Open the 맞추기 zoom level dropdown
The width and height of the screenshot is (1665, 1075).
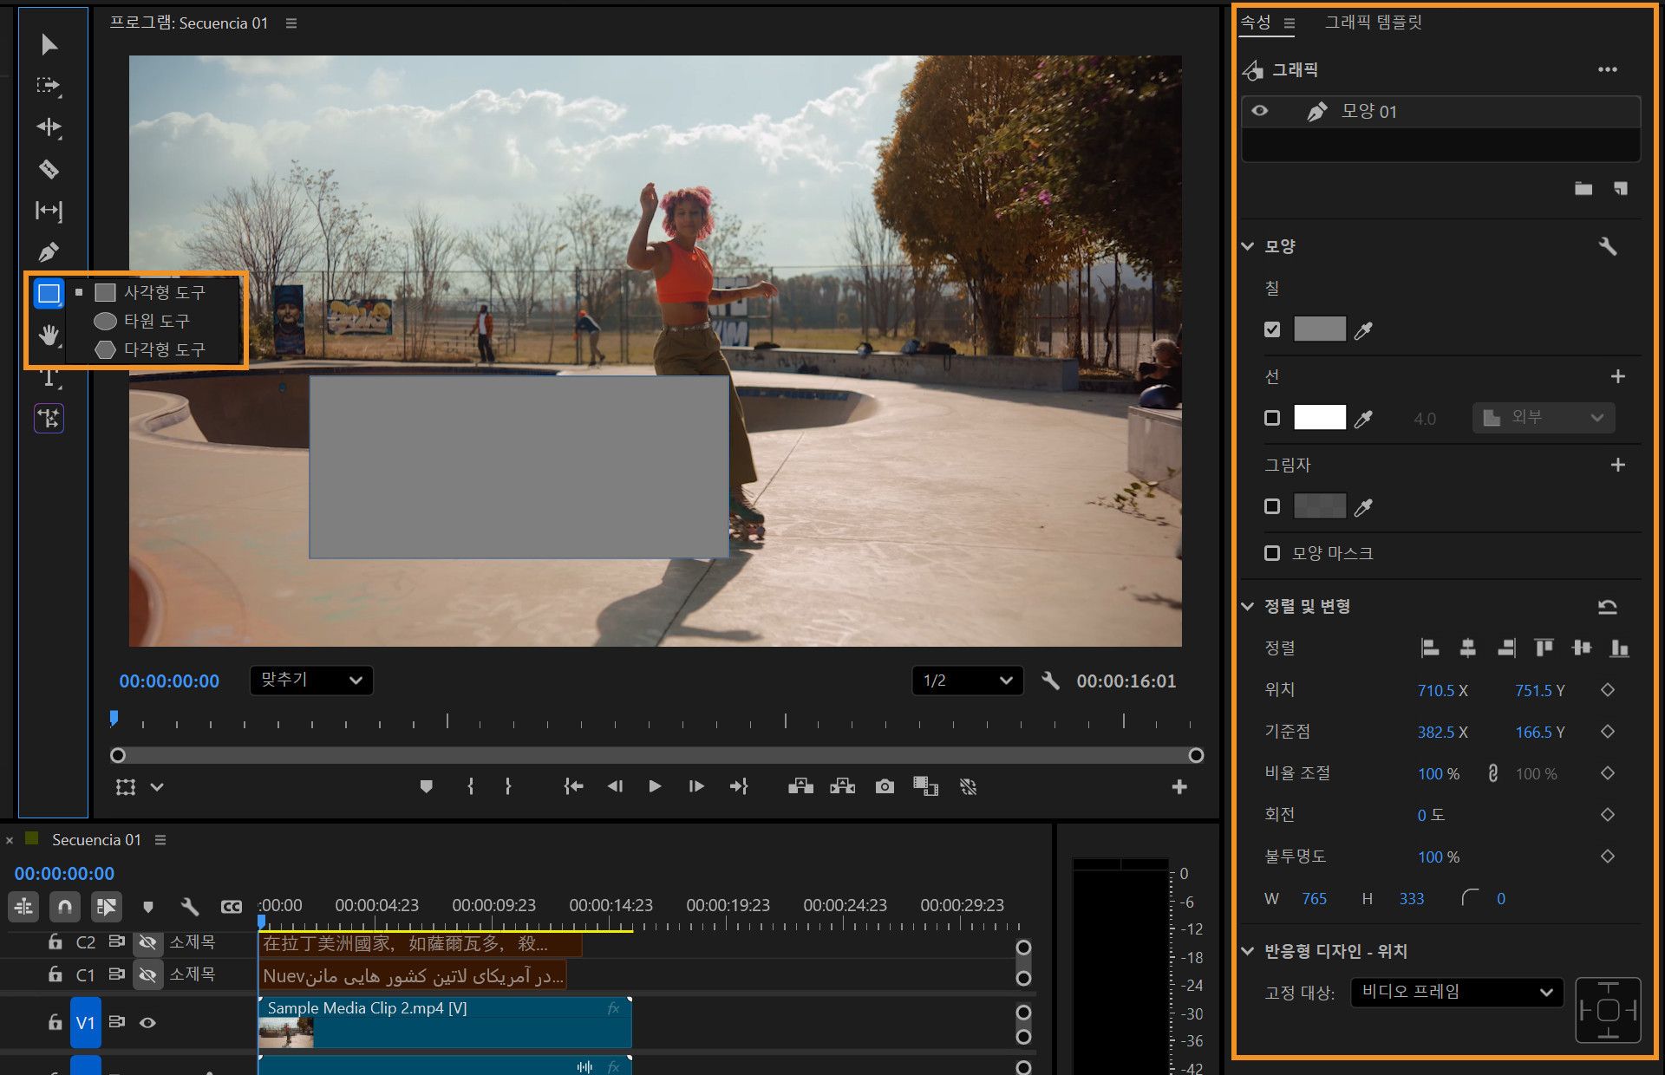pyautogui.click(x=311, y=681)
